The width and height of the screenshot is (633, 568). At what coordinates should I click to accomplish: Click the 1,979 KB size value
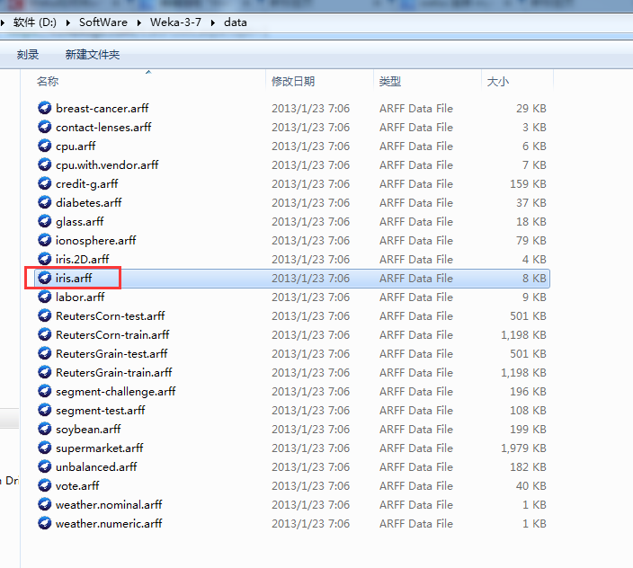[523, 448]
